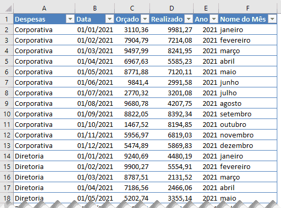Screen dimensions: 281x208
Task: Click month cell junho
Action: coord(248,82)
